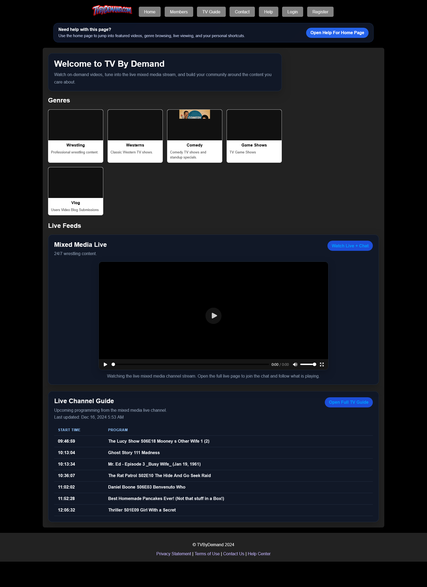Screen dimensions: 427x587
Task: Adjust the volume slider in the player
Action: [308, 364]
